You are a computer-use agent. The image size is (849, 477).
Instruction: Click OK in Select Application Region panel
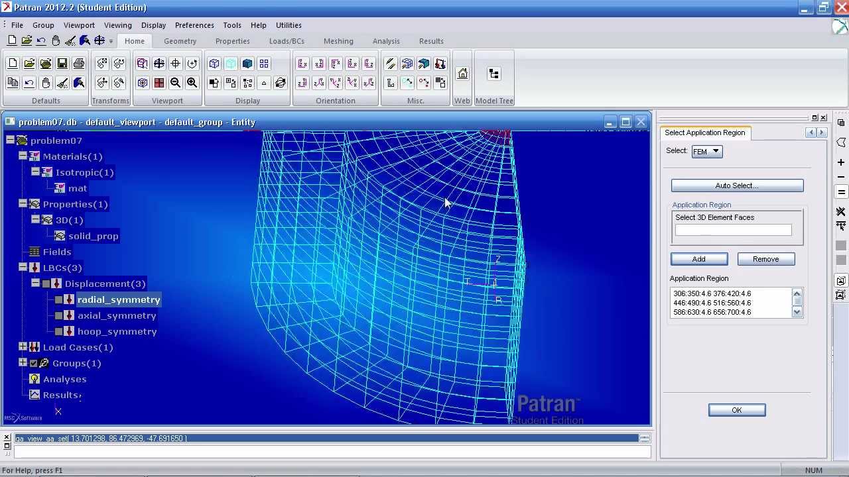pos(737,410)
